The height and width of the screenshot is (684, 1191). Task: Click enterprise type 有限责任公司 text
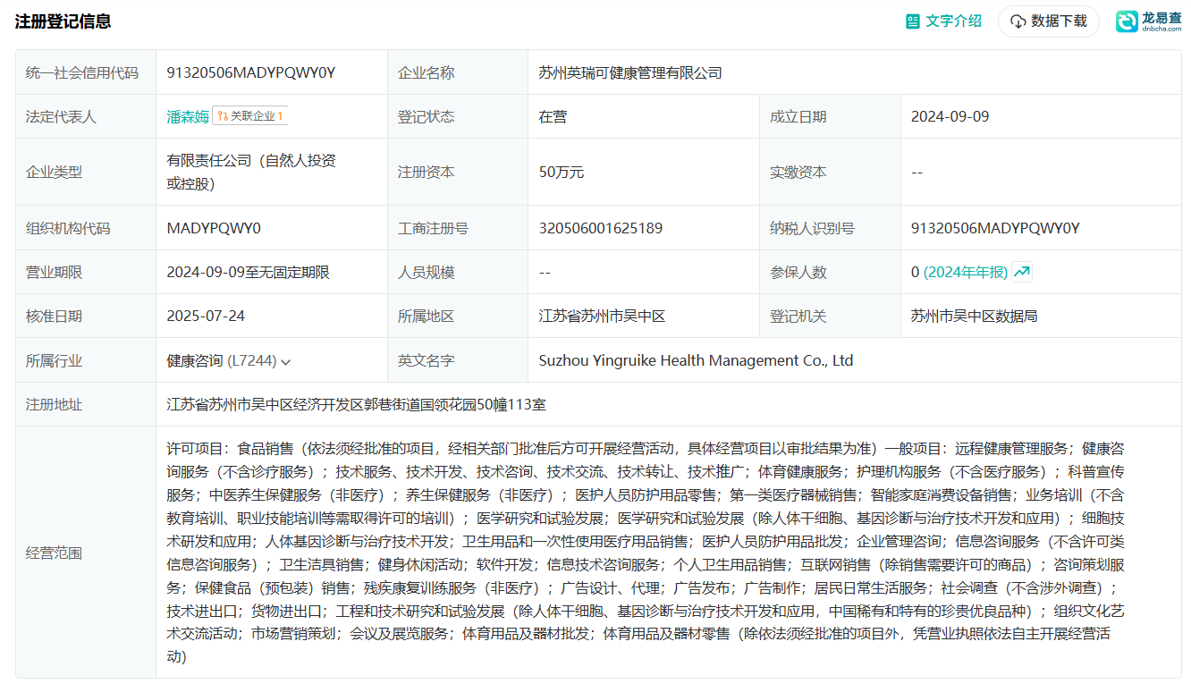[251, 172]
